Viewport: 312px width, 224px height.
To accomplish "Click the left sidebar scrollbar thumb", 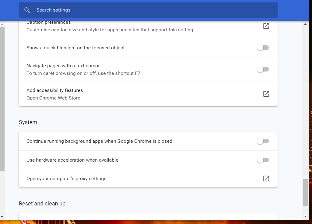I will (x=2, y=97).
